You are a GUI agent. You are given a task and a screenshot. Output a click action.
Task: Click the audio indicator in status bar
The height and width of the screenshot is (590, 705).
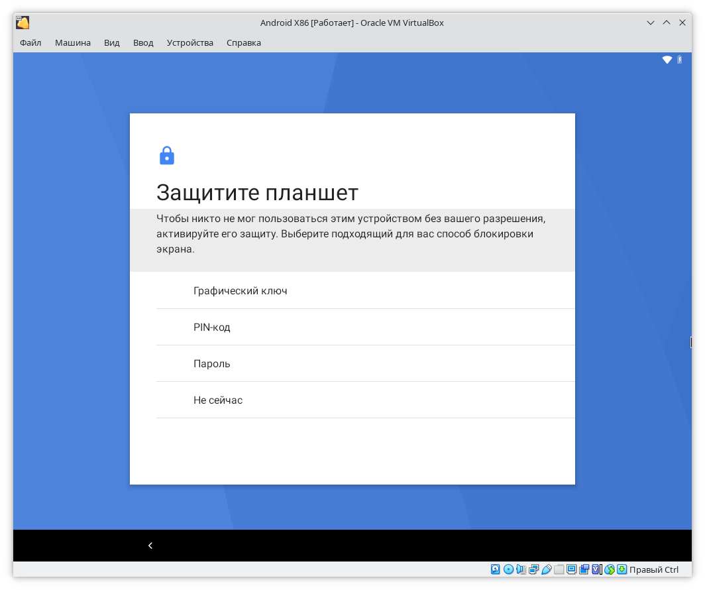tap(521, 569)
